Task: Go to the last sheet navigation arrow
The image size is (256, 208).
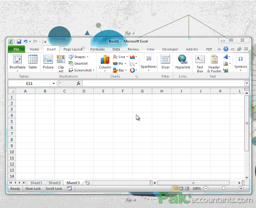Action: click(24, 183)
